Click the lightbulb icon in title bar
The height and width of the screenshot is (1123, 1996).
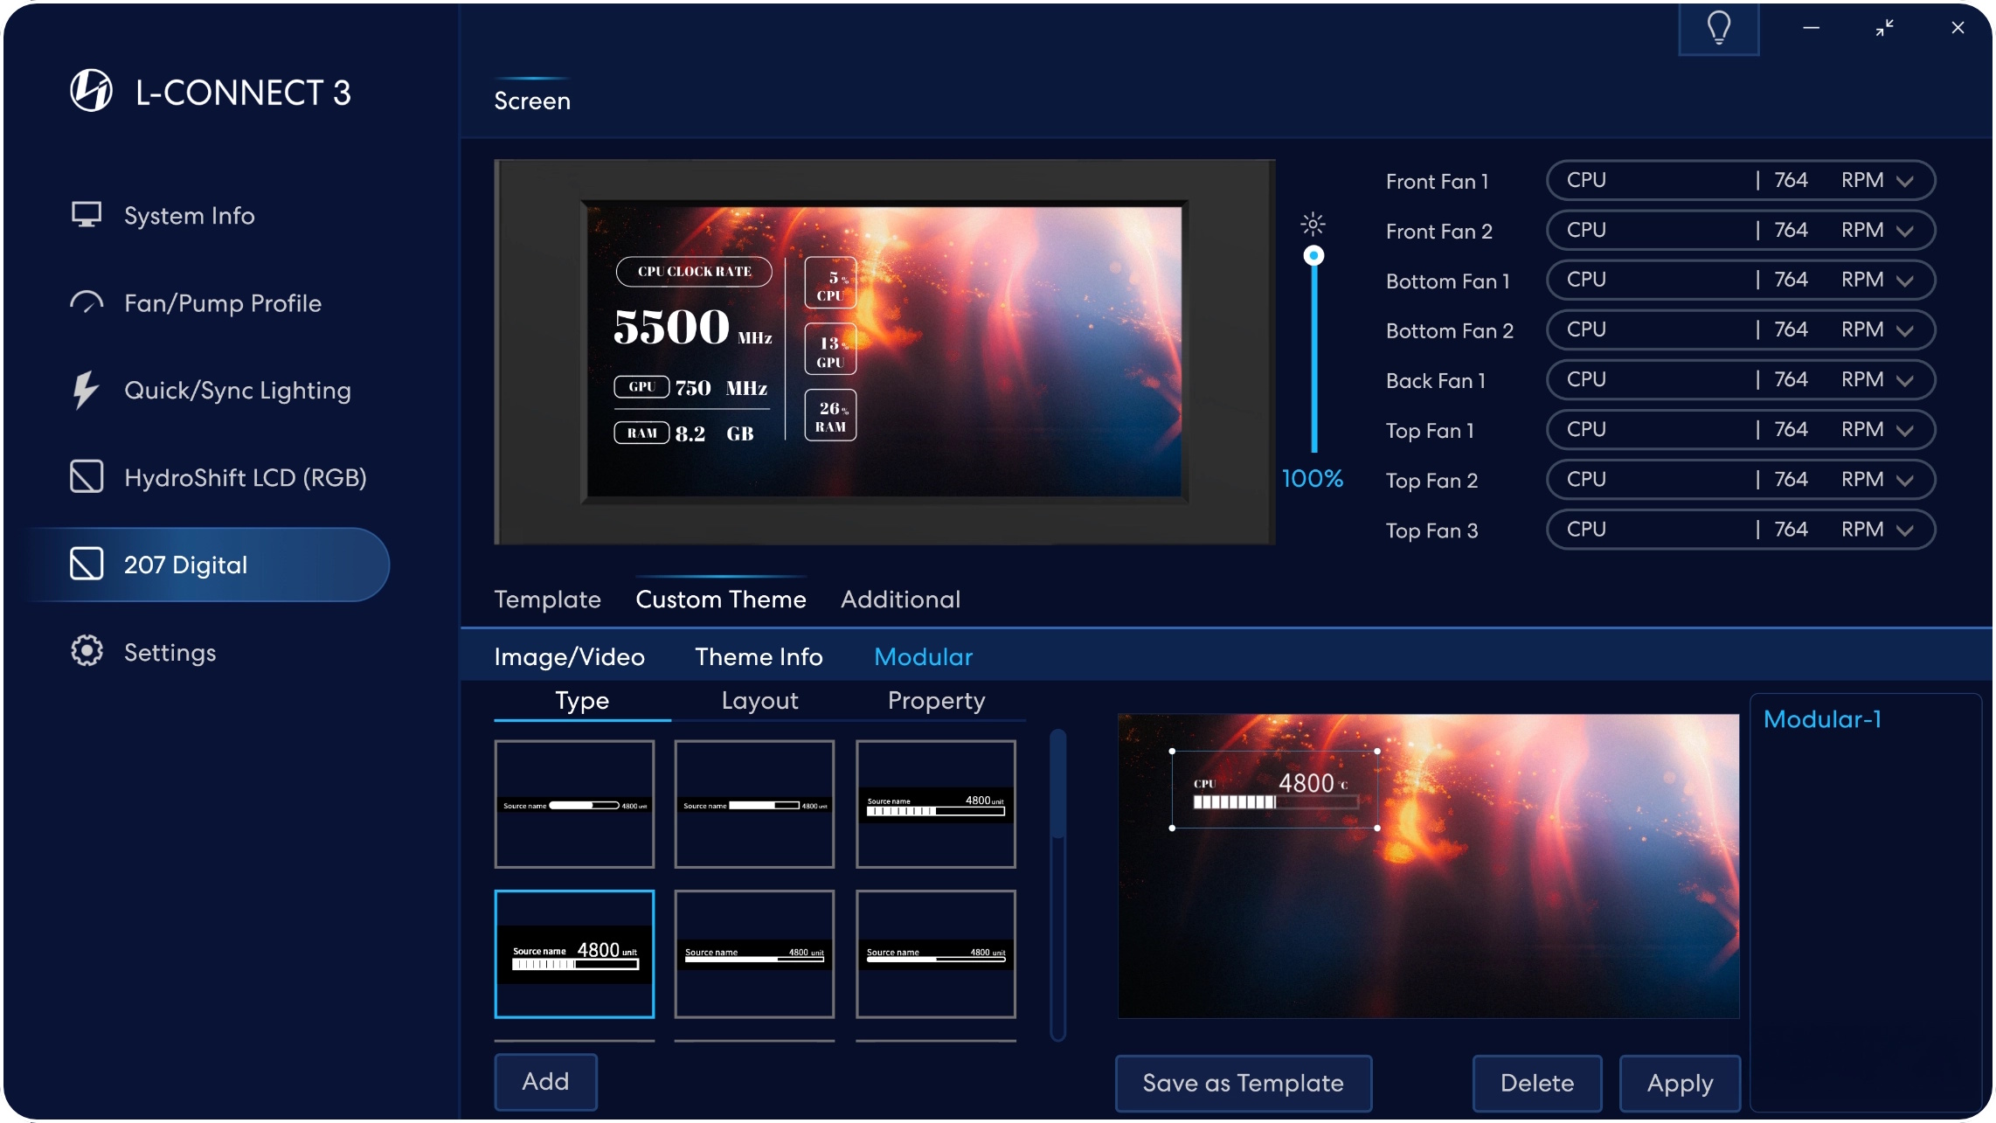[x=1718, y=28]
